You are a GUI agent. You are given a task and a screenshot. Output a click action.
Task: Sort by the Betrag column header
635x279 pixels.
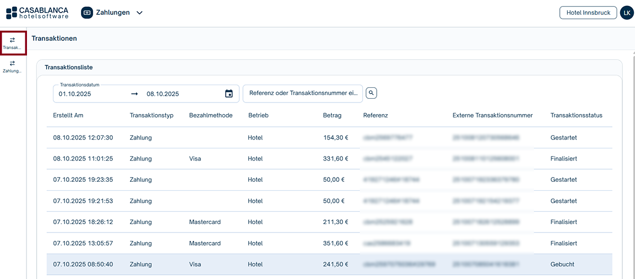coord(332,115)
